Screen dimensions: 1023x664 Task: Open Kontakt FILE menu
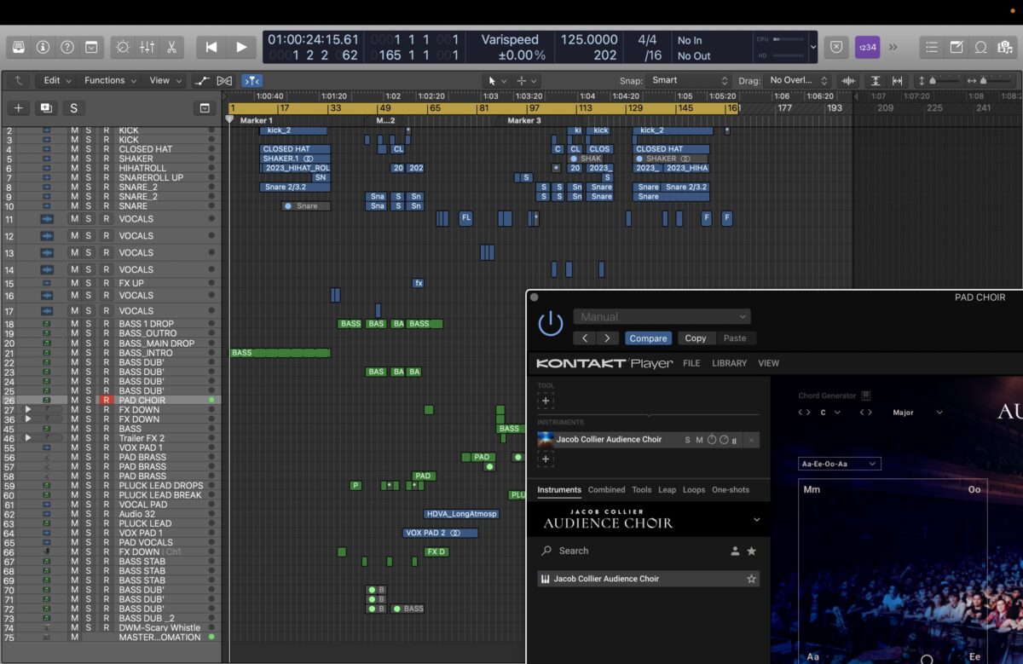691,363
